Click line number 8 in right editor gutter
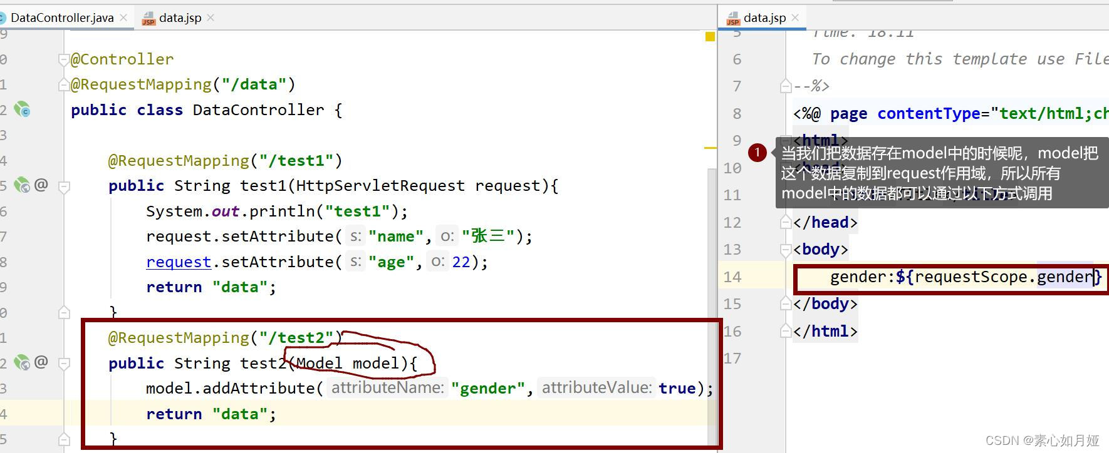The height and width of the screenshot is (453, 1109). [x=737, y=114]
